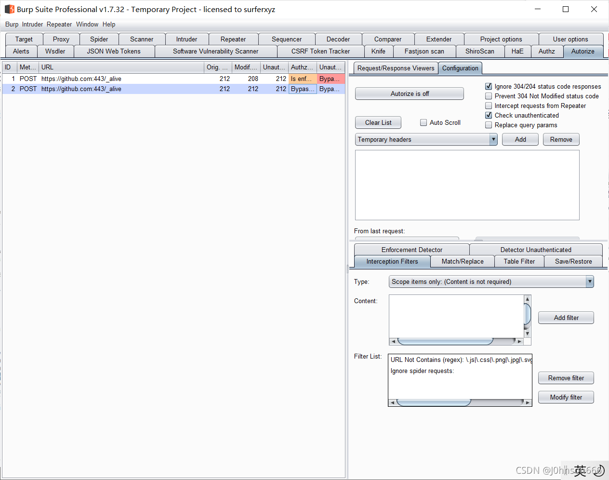Viewport: 609px width, 480px height.
Task: Click inside the Temporary headers text area
Action: 467,185
